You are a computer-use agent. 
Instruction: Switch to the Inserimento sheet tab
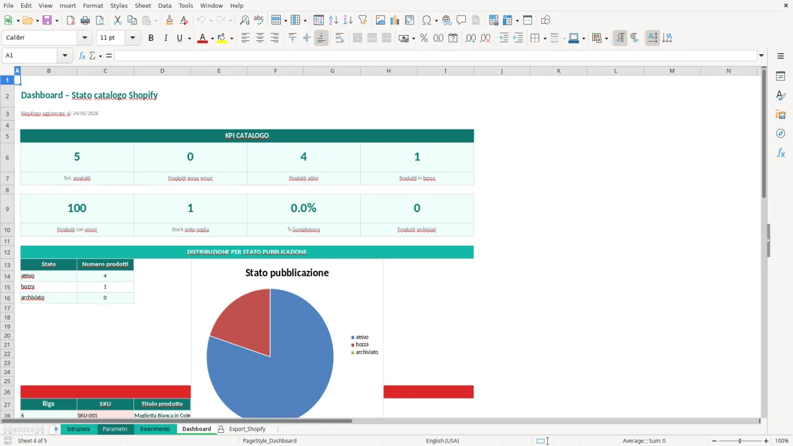[155, 429]
